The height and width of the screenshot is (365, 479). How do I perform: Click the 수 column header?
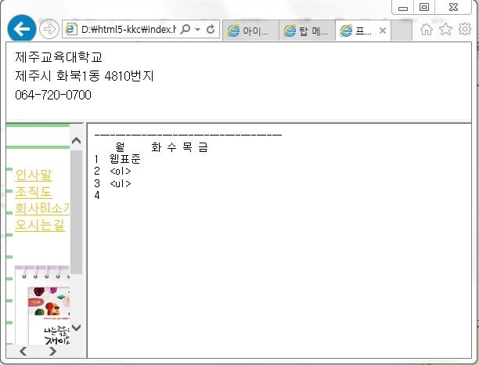(171, 147)
